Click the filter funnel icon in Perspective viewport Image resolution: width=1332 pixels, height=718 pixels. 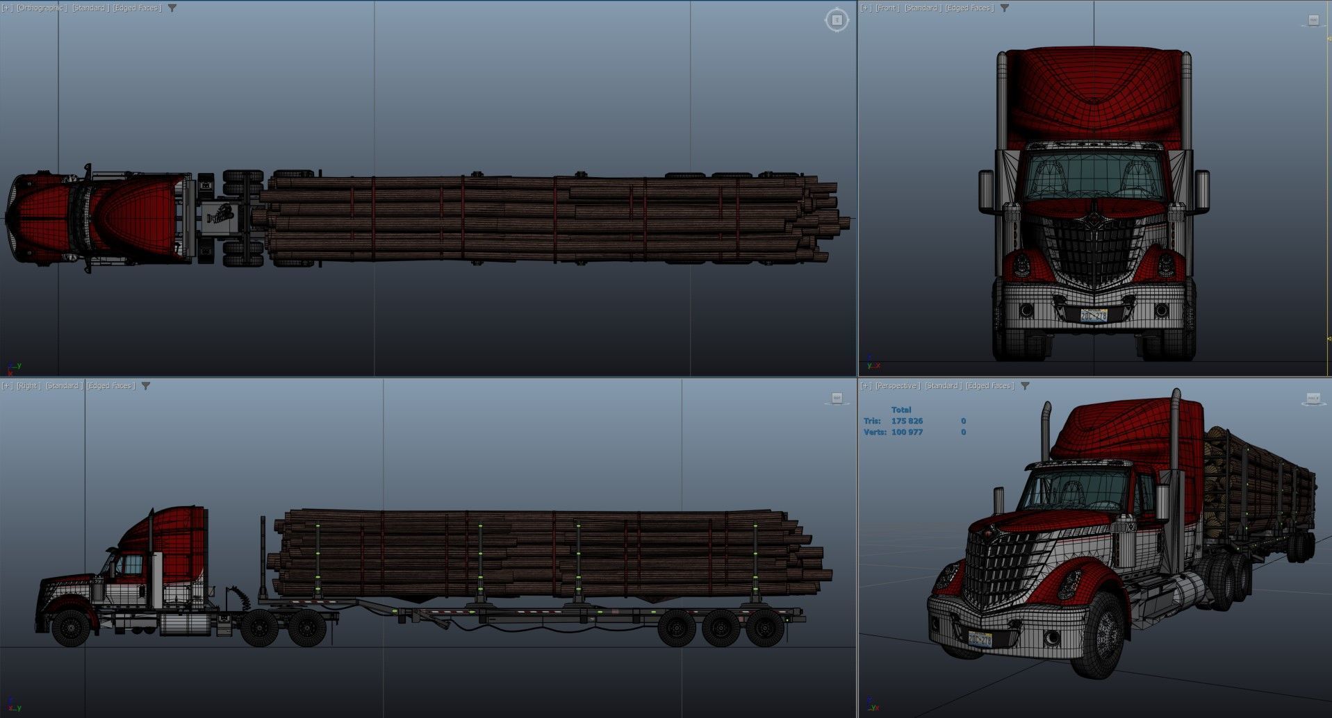(1025, 386)
